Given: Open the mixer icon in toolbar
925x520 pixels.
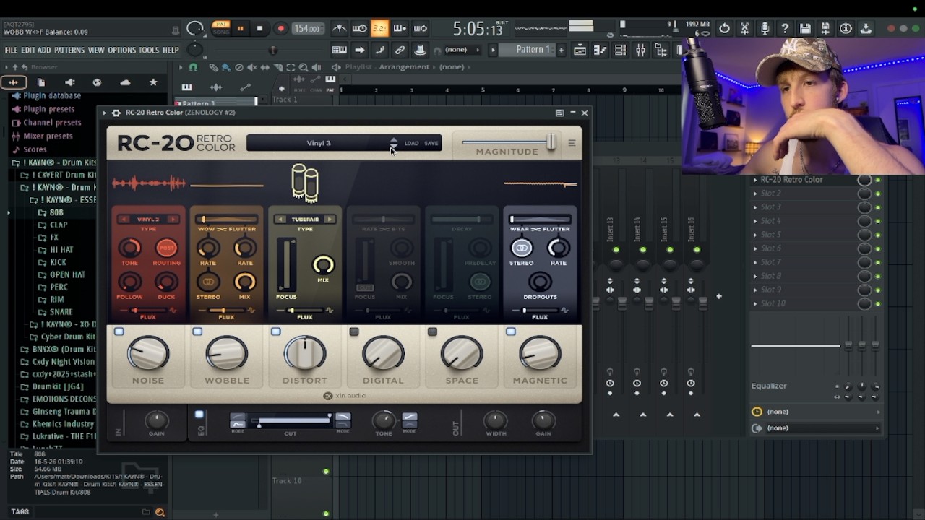Looking at the screenshot, I should pyautogui.click(x=640, y=50).
